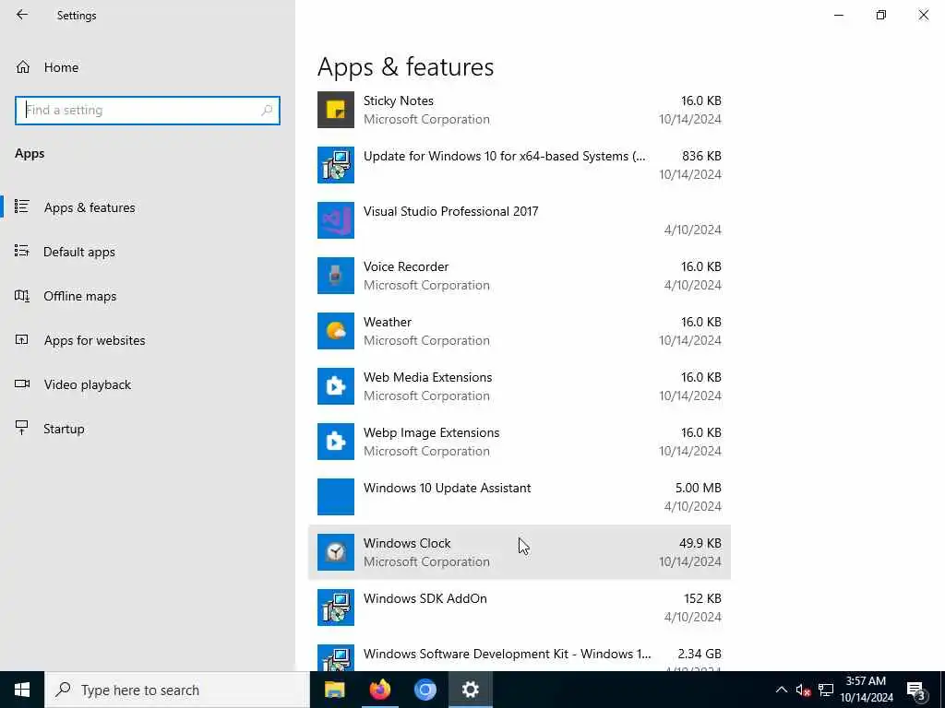Click the network tray icon
This screenshot has width=945, height=708.
point(826,690)
